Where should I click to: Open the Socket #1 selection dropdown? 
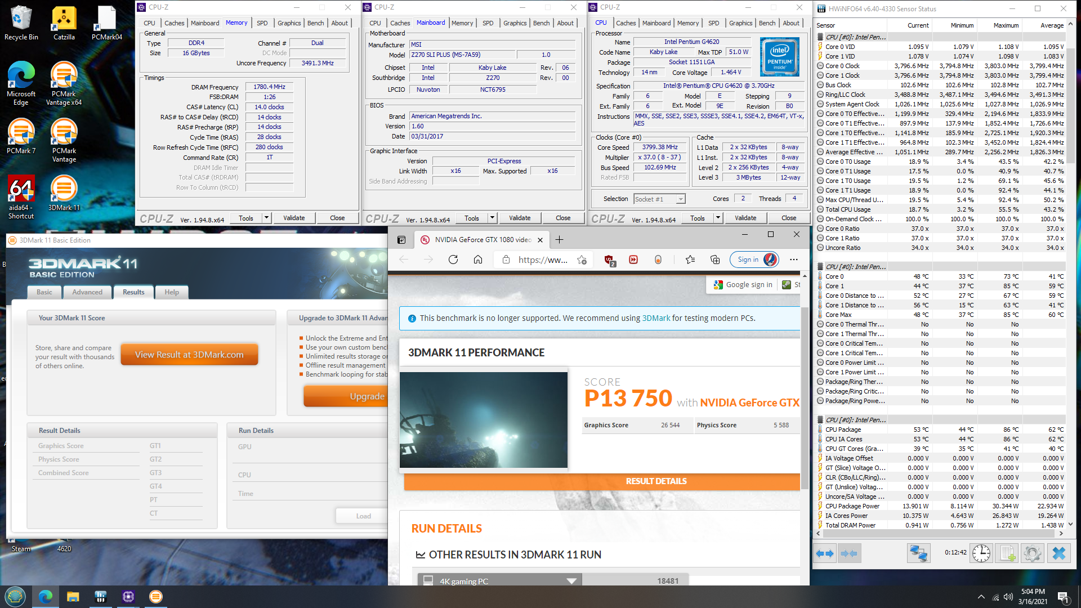pyautogui.click(x=659, y=199)
